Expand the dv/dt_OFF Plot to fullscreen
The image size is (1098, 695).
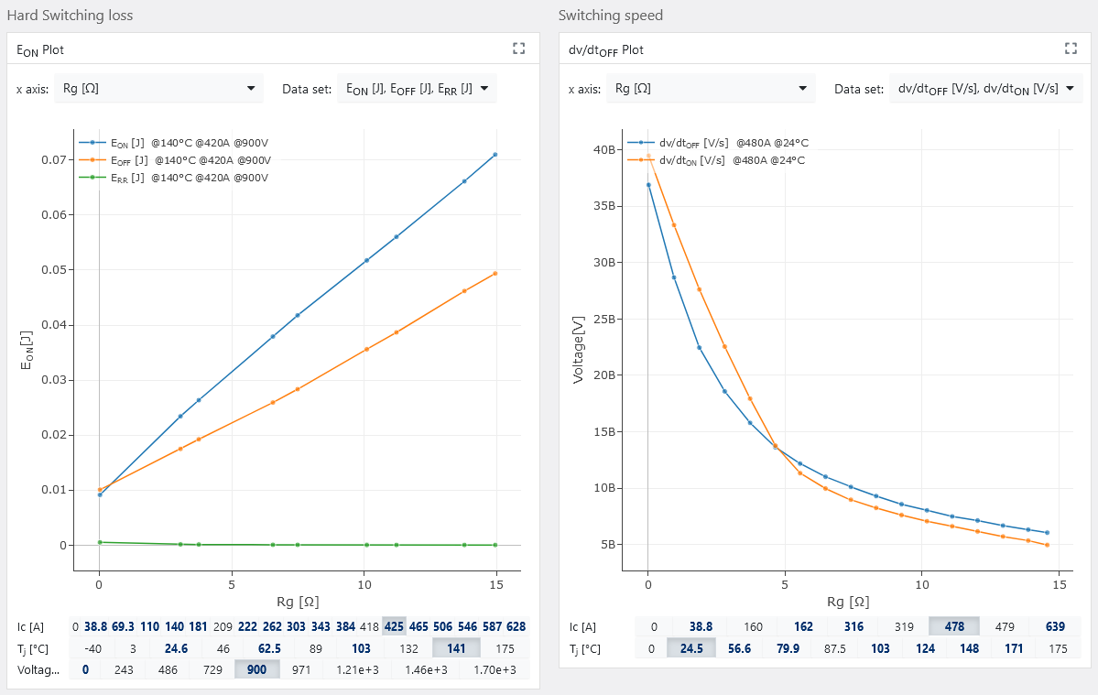(1071, 49)
